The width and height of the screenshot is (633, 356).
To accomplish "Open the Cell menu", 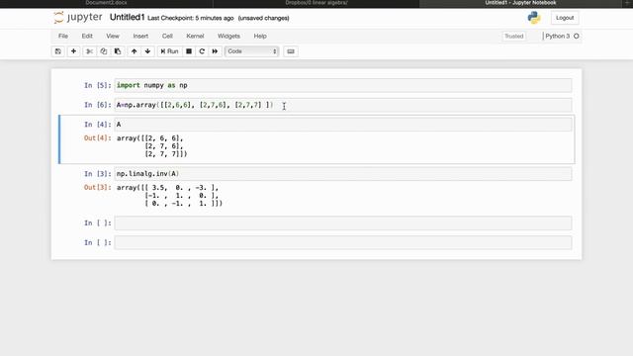I will tap(167, 36).
